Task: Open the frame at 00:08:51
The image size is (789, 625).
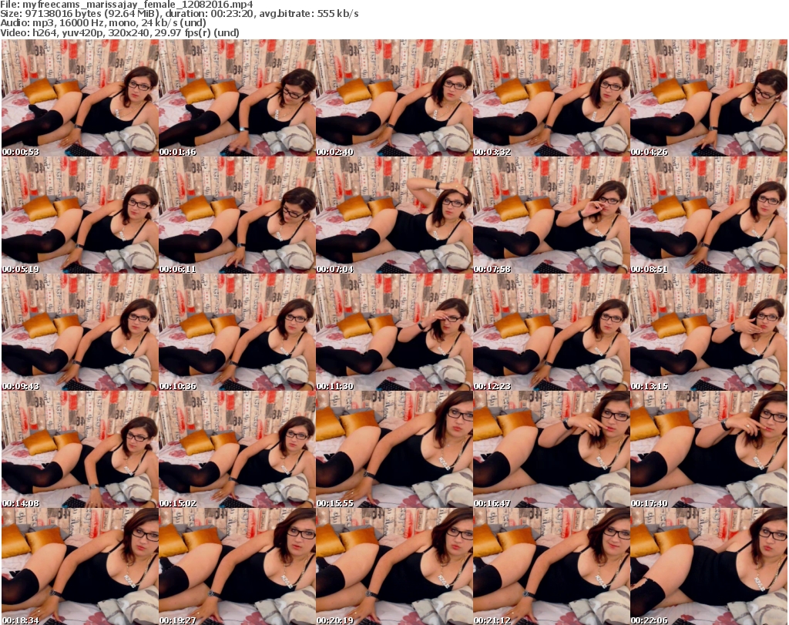Action: tap(709, 215)
